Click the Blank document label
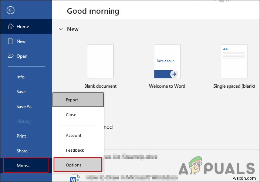 pos(100,86)
